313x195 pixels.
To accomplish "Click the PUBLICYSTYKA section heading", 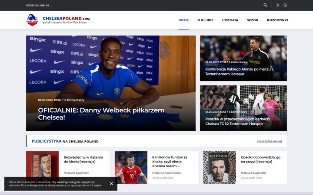I will tap(47, 141).
